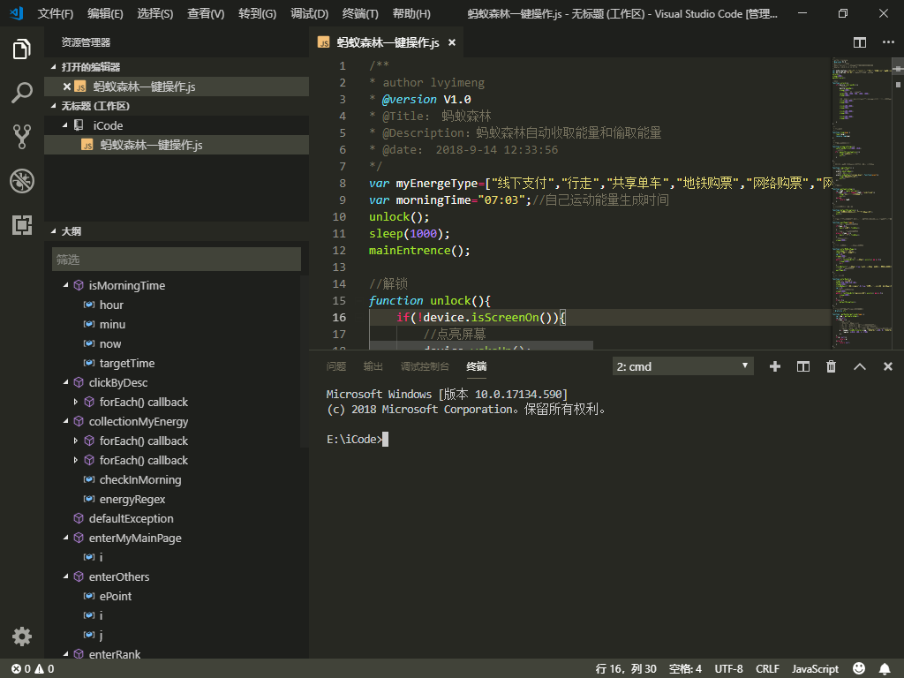
Task: Select the isMorningTime function symbol icon
Action: (x=79, y=285)
